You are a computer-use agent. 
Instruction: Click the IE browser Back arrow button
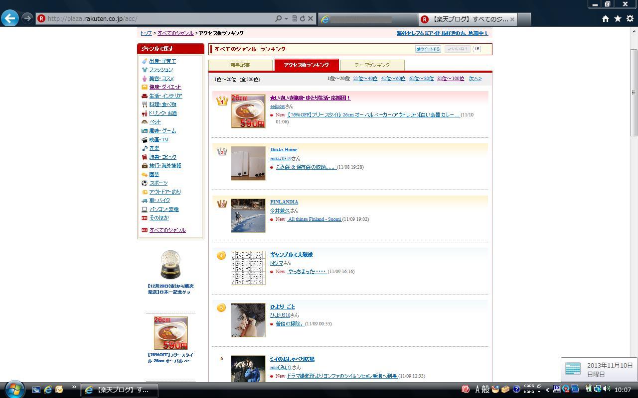tap(10, 18)
